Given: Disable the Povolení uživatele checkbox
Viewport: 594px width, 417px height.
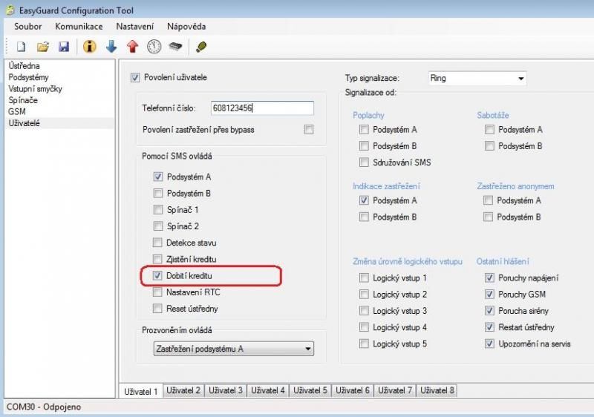Looking at the screenshot, I should point(135,77).
